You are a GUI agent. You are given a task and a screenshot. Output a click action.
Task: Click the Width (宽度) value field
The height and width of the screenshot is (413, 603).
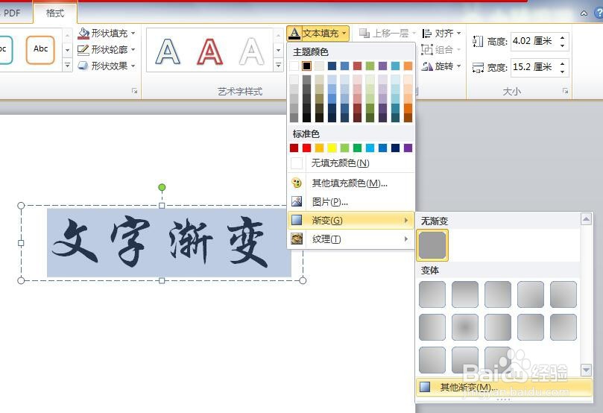click(534, 67)
